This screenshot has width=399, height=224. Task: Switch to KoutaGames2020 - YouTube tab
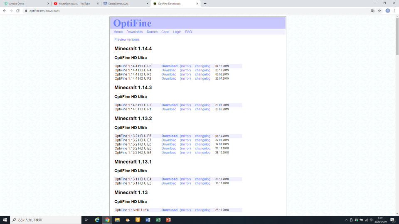pyautogui.click(x=75, y=4)
